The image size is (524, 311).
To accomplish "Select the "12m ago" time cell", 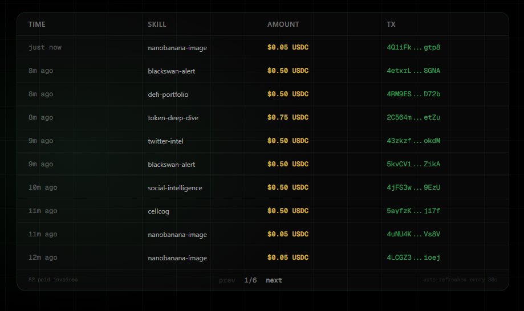I will [x=43, y=257].
